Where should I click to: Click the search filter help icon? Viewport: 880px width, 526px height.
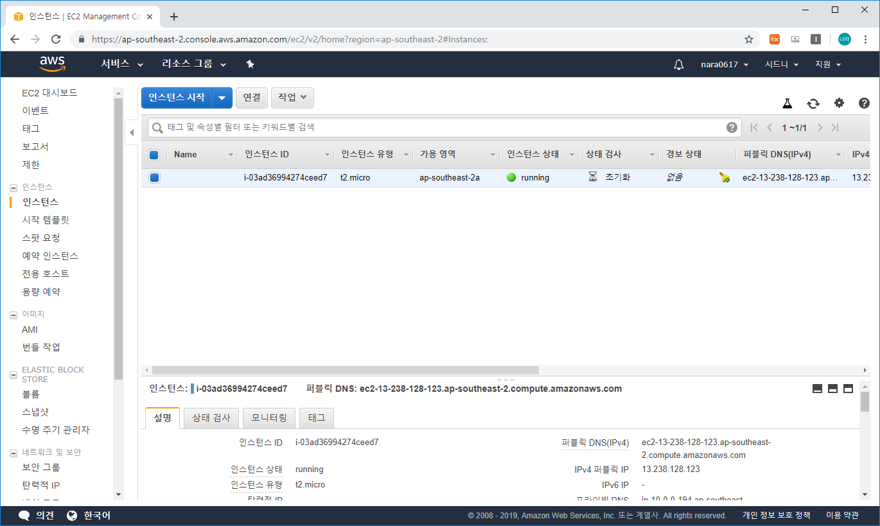coord(732,127)
